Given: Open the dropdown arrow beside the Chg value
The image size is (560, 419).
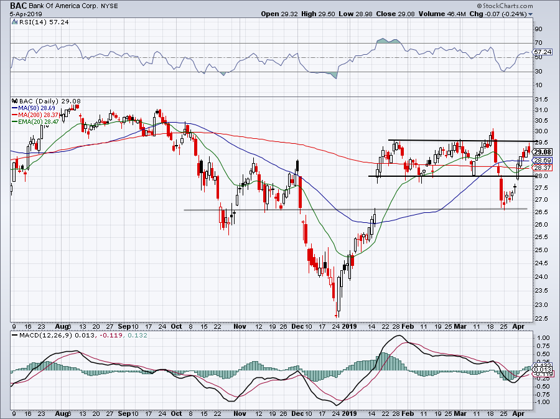Looking at the screenshot, I should 530,14.
